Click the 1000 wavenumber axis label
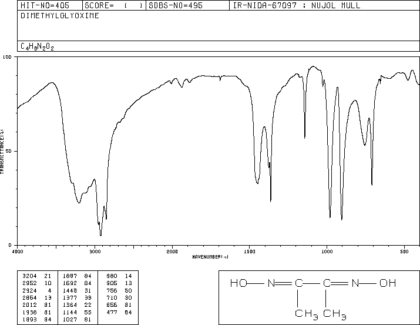The width and height of the screenshot is (420, 325). (x=327, y=252)
